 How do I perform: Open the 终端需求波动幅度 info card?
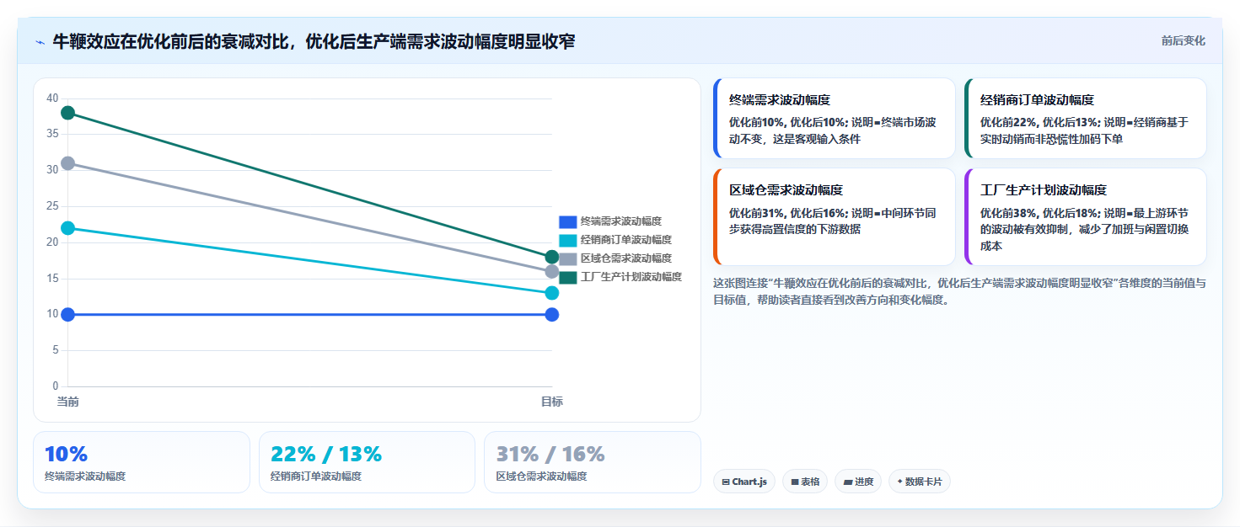pyautogui.click(x=834, y=119)
